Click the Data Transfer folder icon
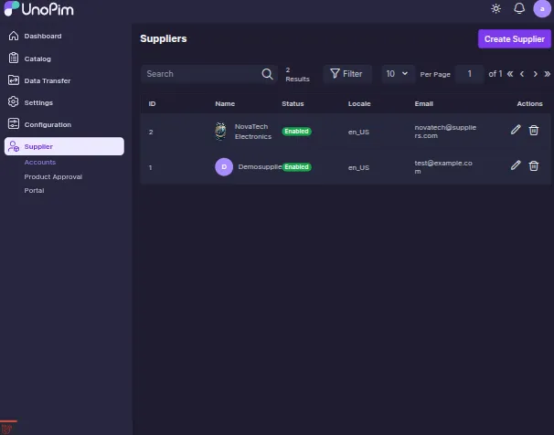 click(x=14, y=80)
